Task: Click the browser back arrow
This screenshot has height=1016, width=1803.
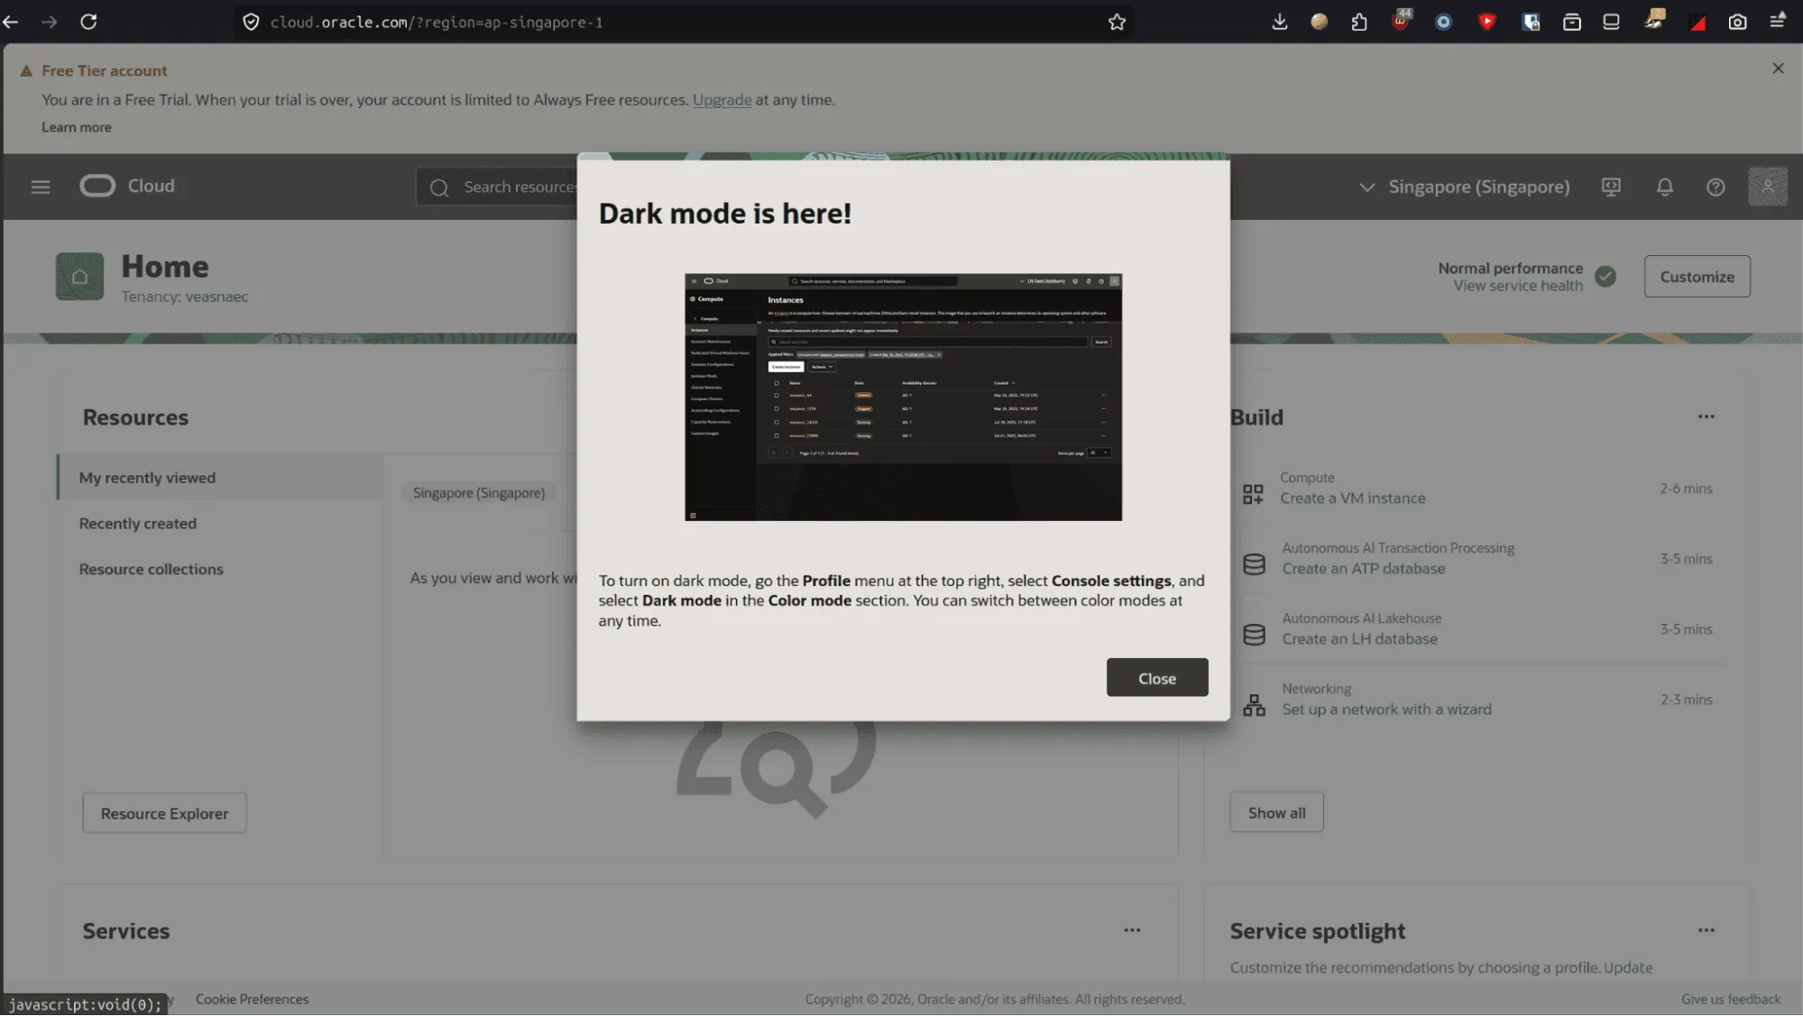Action: [x=11, y=22]
